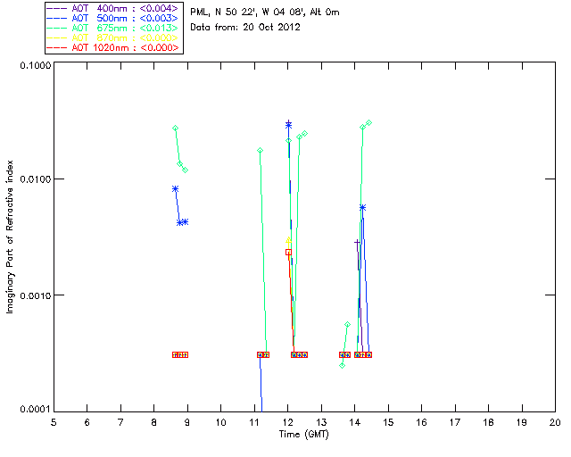This screenshot has width=571, height=457.
Task: Click the topmost green diamond near 8.6 GMT
Action: tap(175, 128)
